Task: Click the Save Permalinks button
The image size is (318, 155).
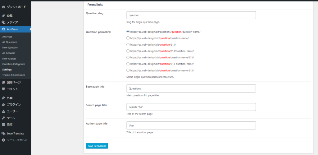Action: 97,146
